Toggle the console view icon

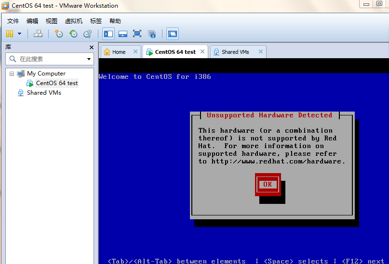pyautogui.click(x=173, y=34)
